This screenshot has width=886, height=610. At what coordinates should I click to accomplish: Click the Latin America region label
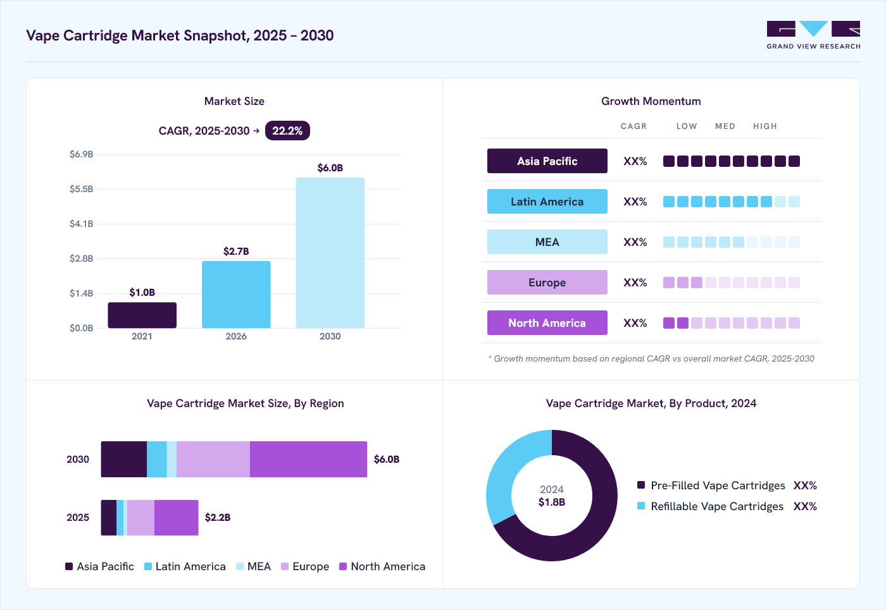pyautogui.click(x=547, y=202)
